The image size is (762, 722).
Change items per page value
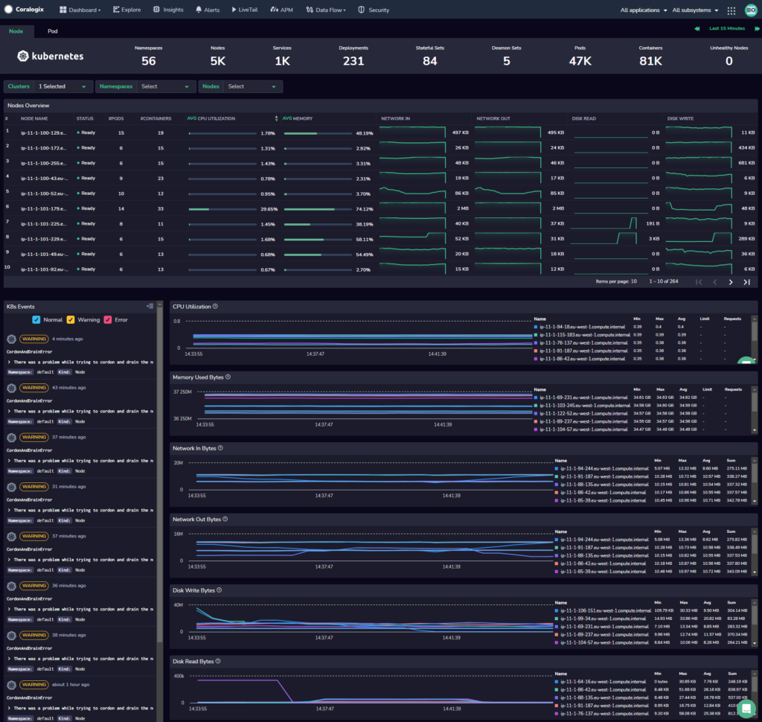tap(634, 281)
